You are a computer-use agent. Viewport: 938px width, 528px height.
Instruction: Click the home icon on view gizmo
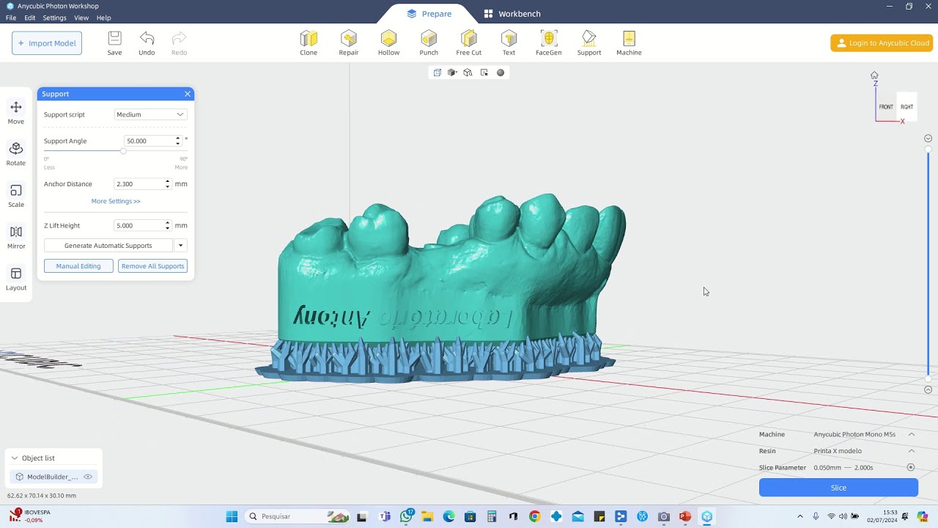pos(874,76)
